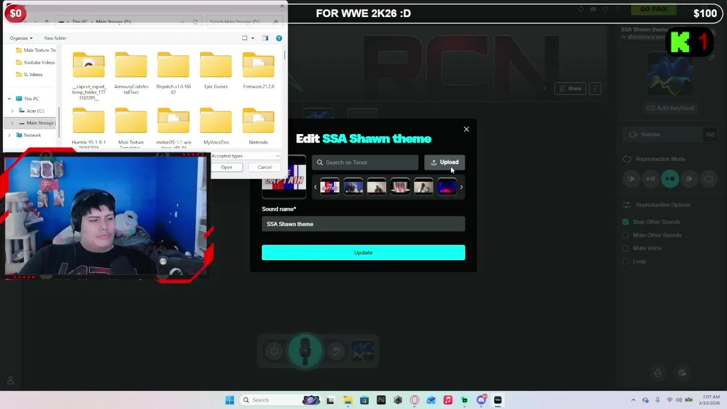
Task: Open the Windows Start menu
Action: (229, 400)
